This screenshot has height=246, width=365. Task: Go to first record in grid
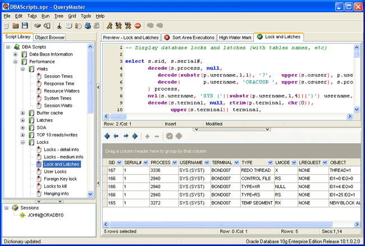click(107, 136)
